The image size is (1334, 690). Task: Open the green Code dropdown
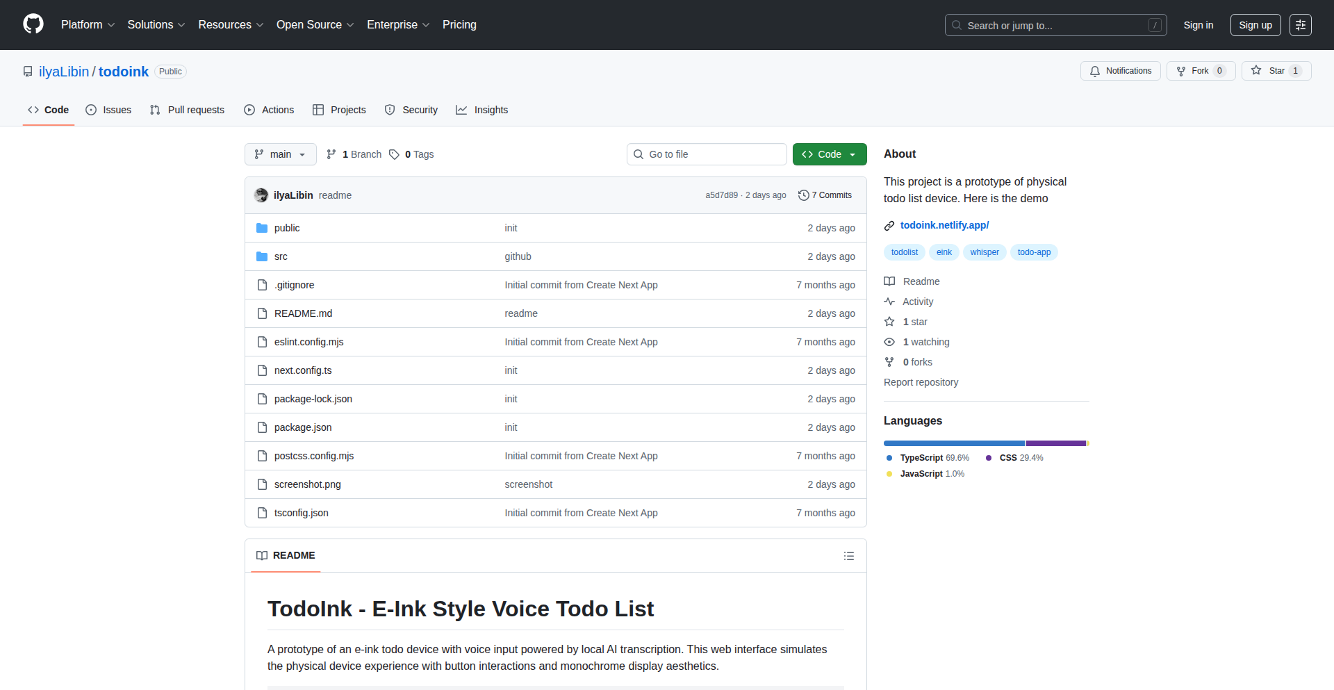(x=829, y=154)
